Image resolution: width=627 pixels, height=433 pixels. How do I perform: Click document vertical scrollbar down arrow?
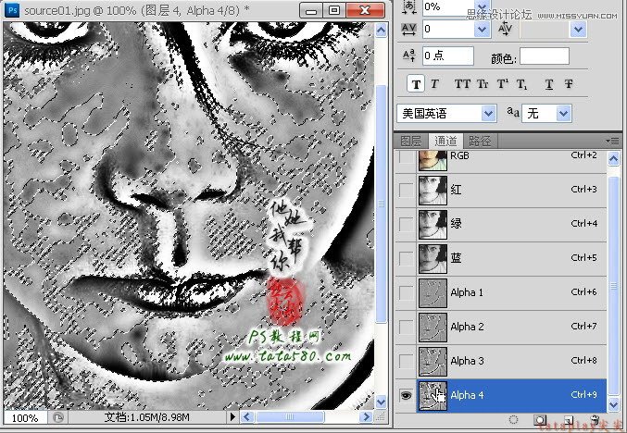coord(381,402)
